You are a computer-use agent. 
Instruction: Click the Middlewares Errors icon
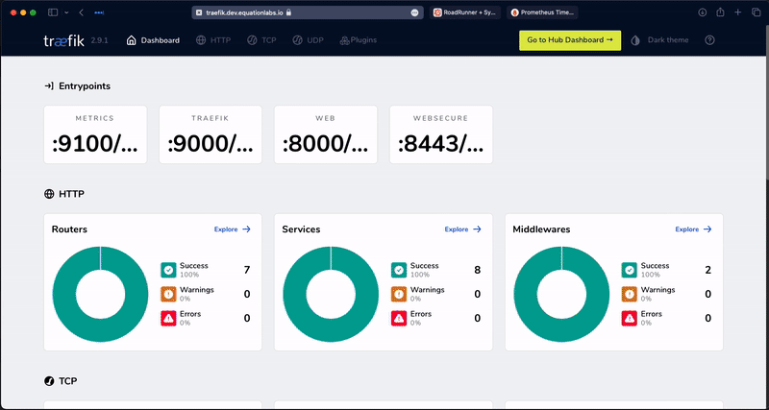[630, 319]
